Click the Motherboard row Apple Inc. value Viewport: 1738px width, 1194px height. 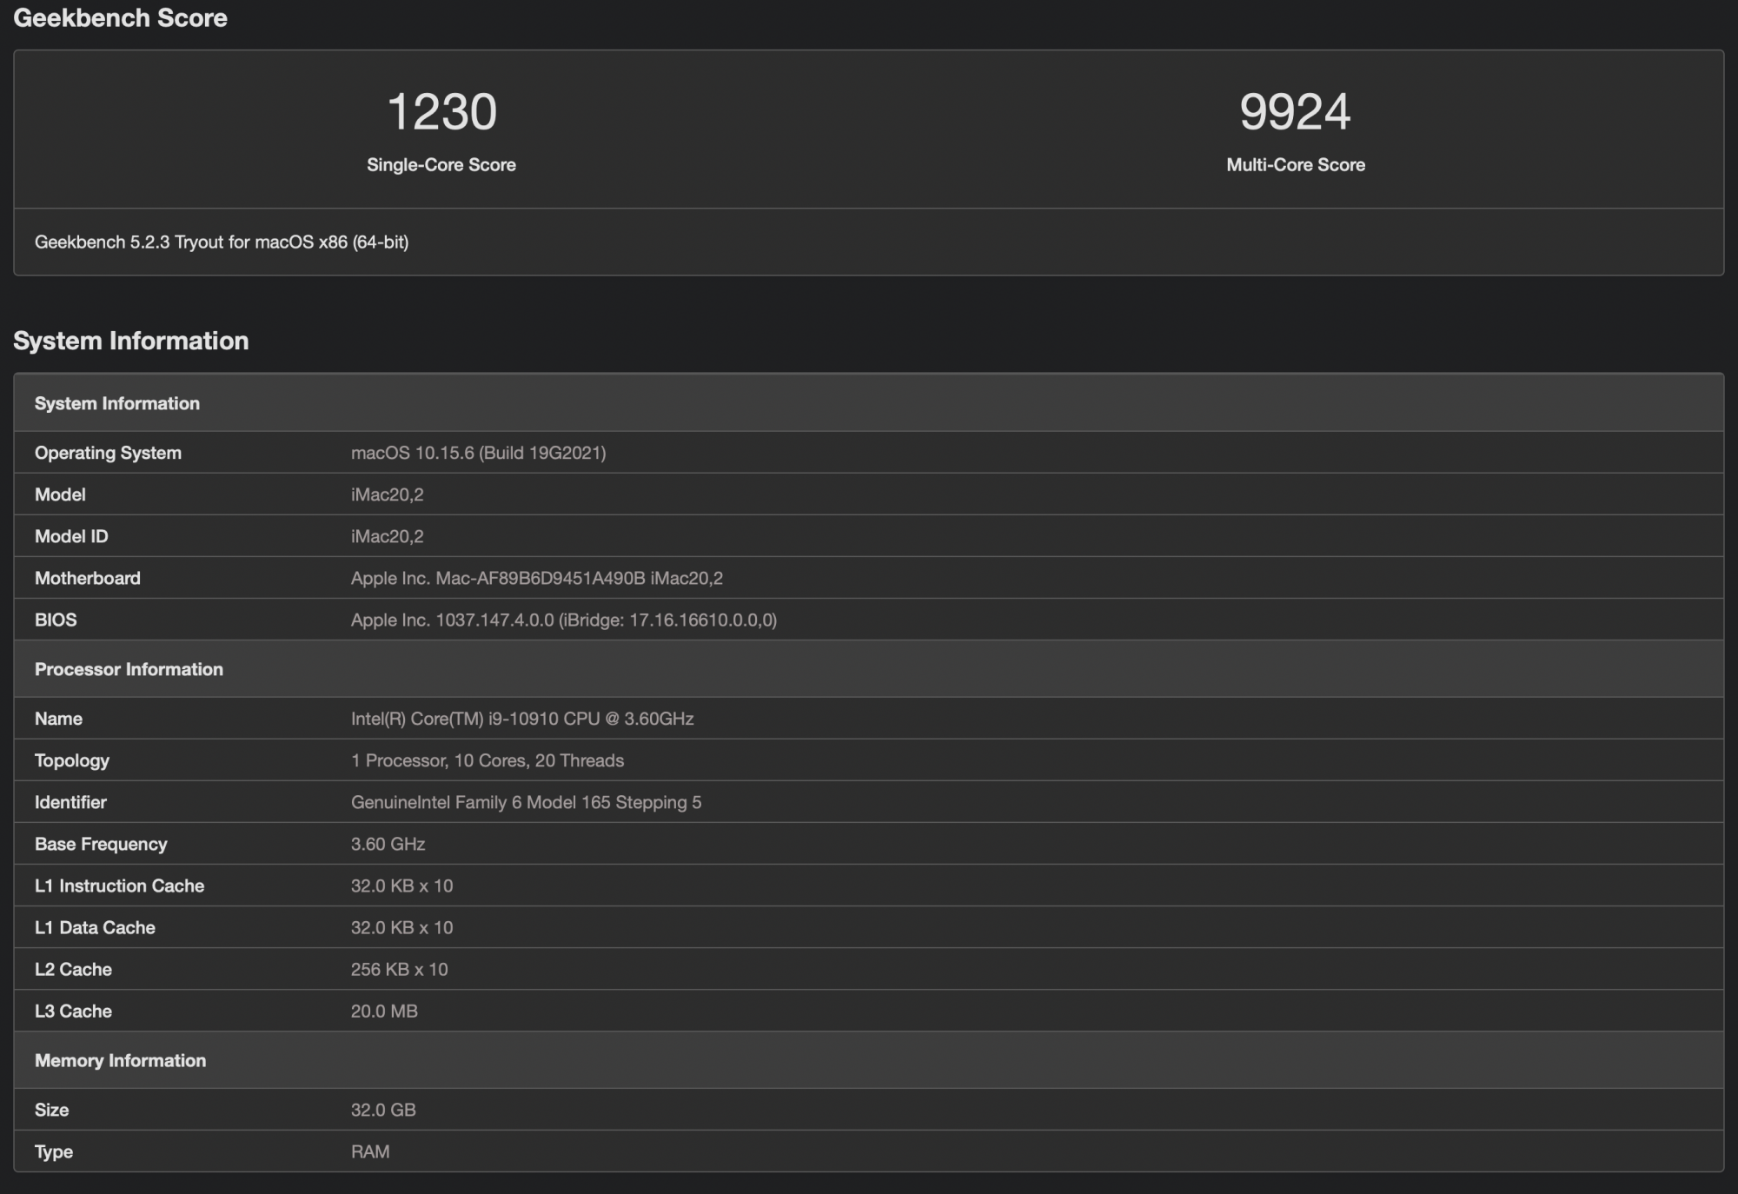pyautogui.click(x=536, y=578)
